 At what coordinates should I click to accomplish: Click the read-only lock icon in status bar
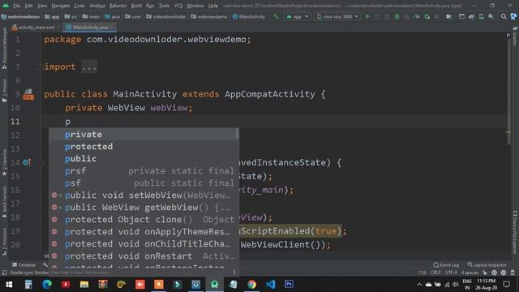coord(485,273)
